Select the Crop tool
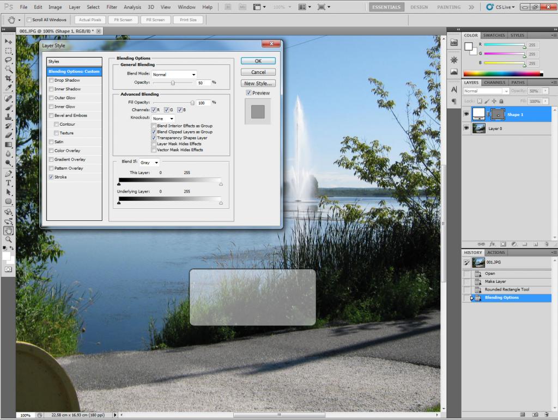This screenshot has width=558, height=420. tap(8, 78)
